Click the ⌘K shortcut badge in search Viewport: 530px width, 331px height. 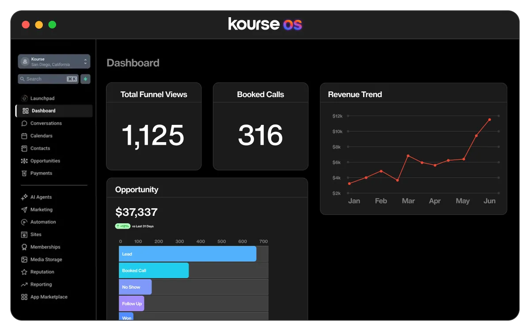[72, 79]
